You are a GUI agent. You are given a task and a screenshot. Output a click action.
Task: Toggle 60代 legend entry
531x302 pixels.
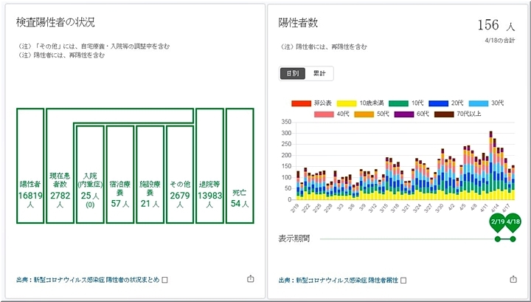pyautogui.click(x=412, y=114)
